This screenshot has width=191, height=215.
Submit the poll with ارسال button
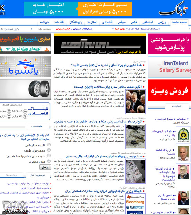click(x=45, y=167)
